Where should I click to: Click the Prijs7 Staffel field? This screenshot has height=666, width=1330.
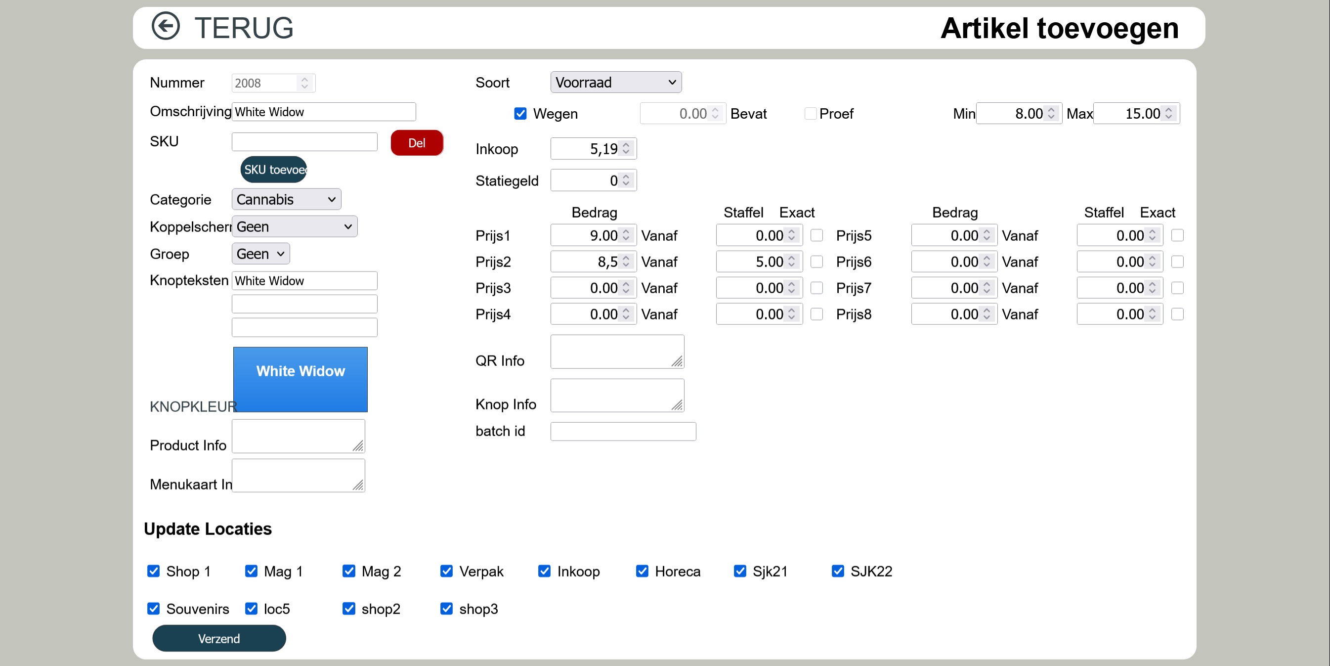click(x=1120, y=288)
